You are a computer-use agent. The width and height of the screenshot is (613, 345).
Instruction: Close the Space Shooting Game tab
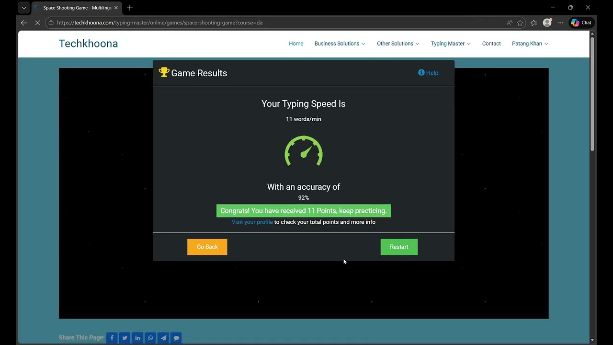116,8
